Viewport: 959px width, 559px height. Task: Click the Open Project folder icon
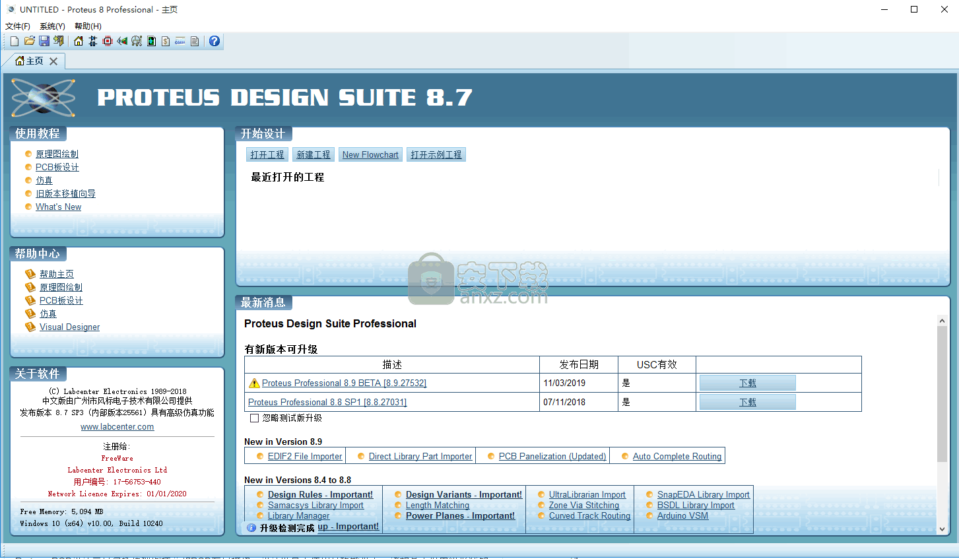coord(30,41)
